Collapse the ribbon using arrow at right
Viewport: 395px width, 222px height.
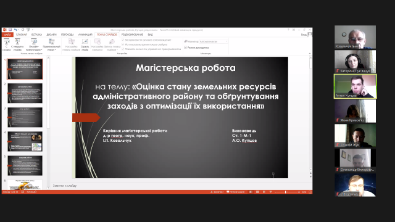pyautogui.click(x=310, y=54)
